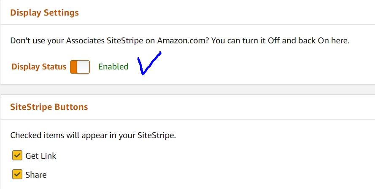Click 'Associates SiteStripe' in the description

click(105, 41)
